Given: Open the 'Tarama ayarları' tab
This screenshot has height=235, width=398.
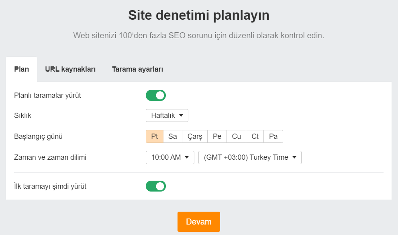Looking at the screenshot, I should 137,69.
